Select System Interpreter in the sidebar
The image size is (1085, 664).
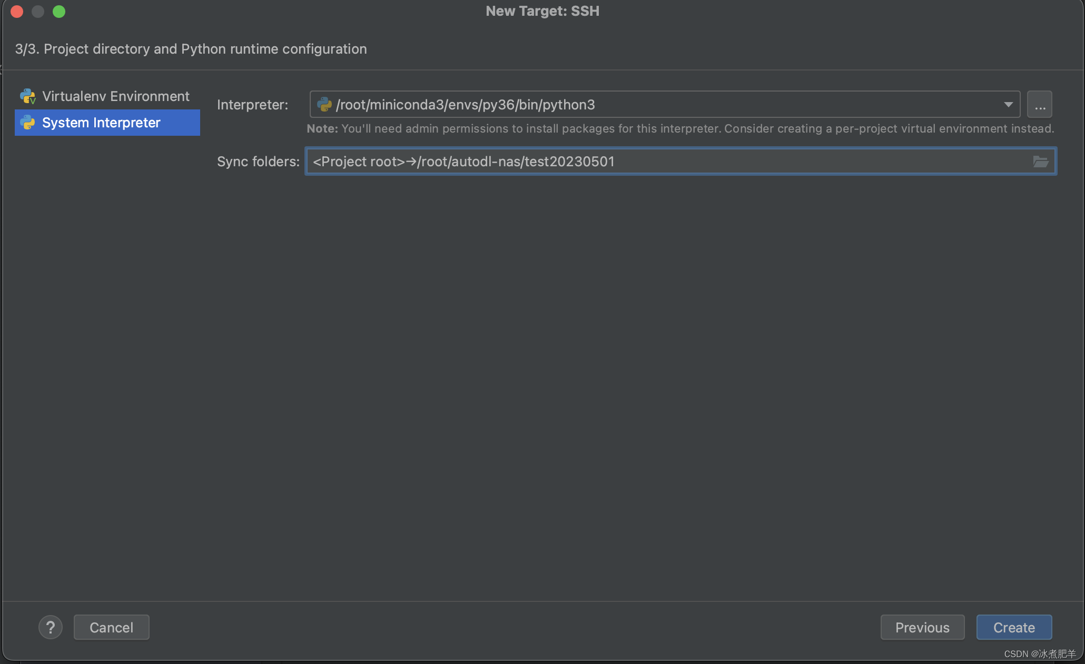(101, 123)
